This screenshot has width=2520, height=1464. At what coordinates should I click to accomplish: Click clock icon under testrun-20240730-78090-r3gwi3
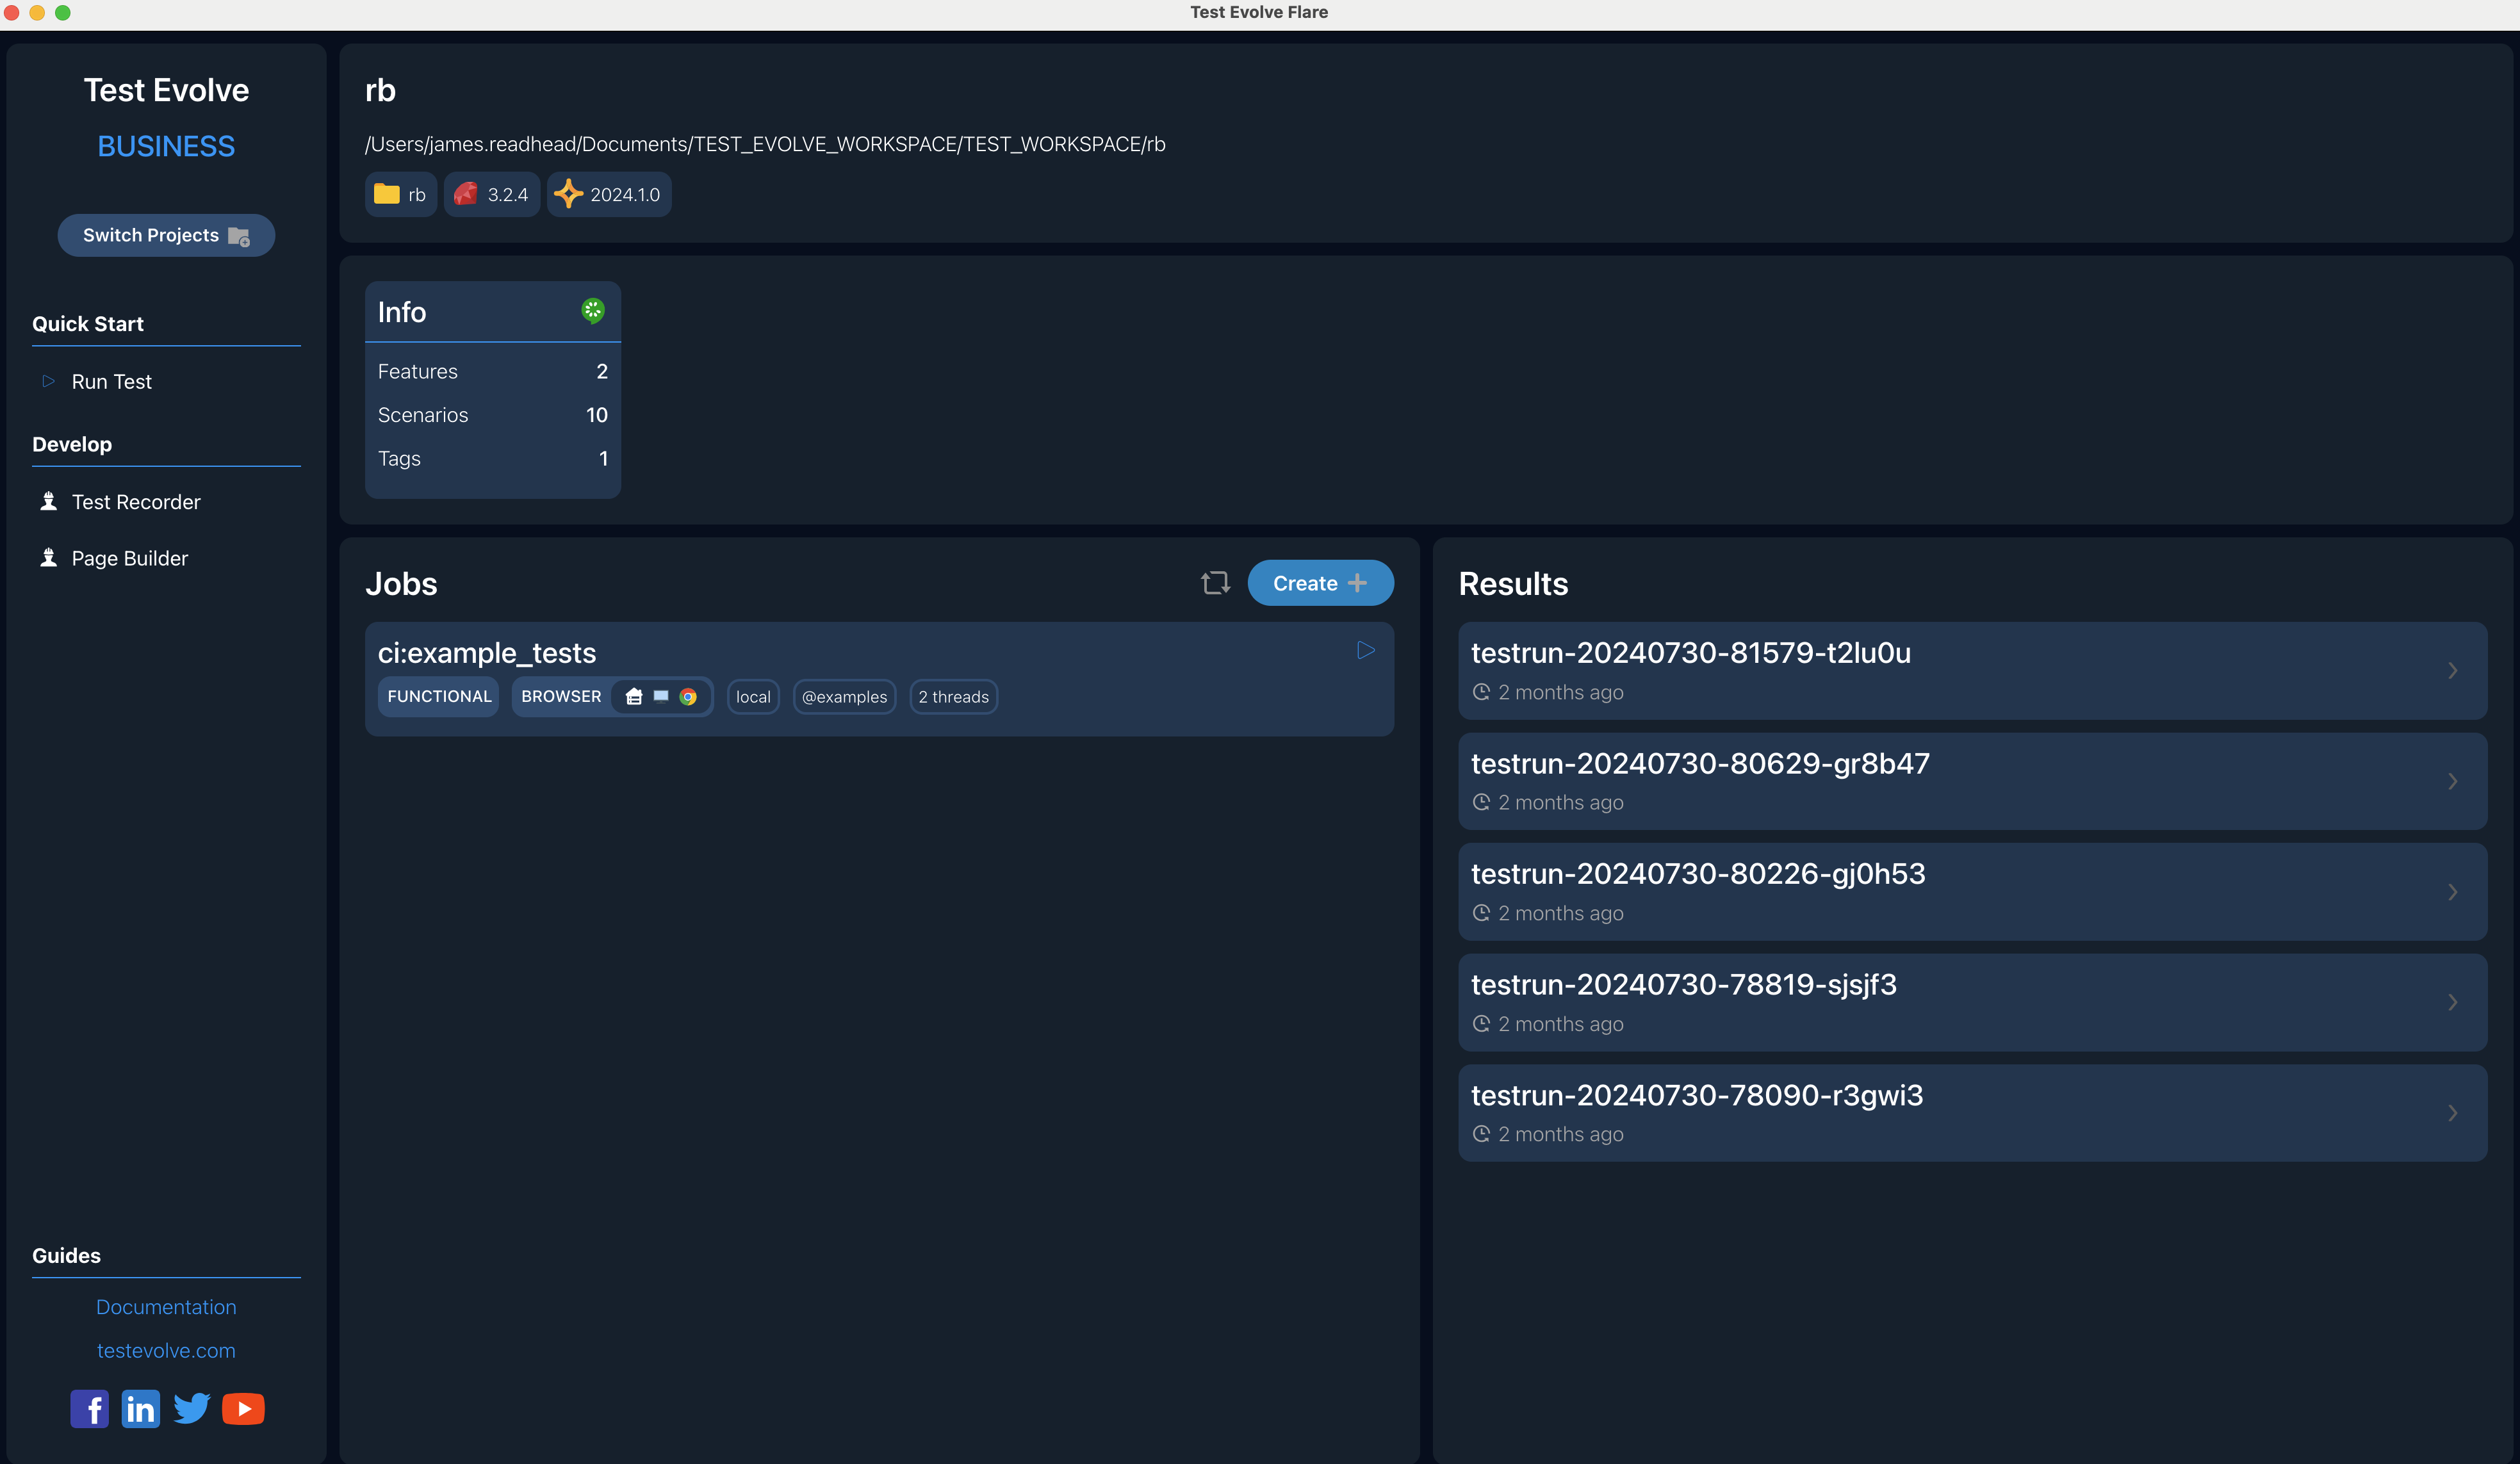[x=1481, y=1133]
